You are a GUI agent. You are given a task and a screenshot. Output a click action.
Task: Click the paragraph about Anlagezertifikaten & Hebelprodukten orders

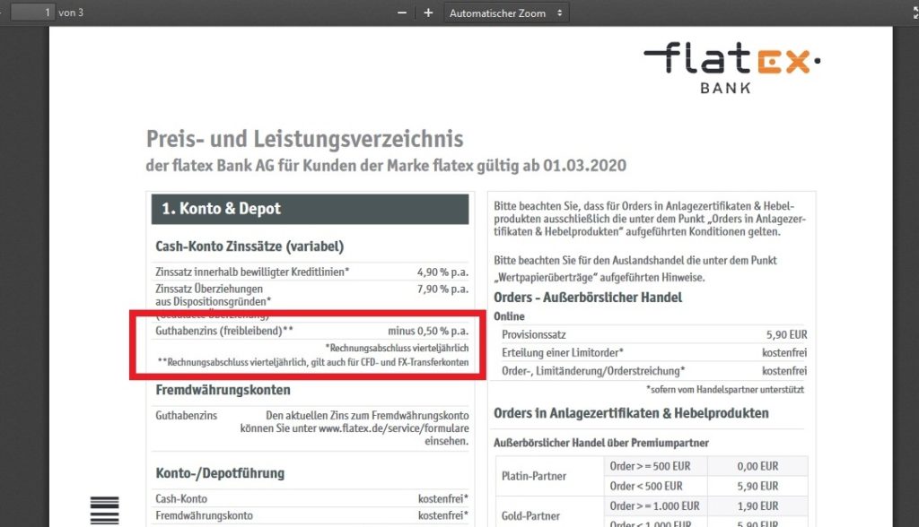(x=650, y=219)
